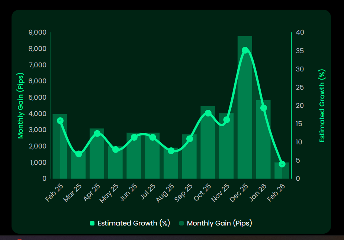Click the Estimated Growth (%) right axis title

[322, 105]
